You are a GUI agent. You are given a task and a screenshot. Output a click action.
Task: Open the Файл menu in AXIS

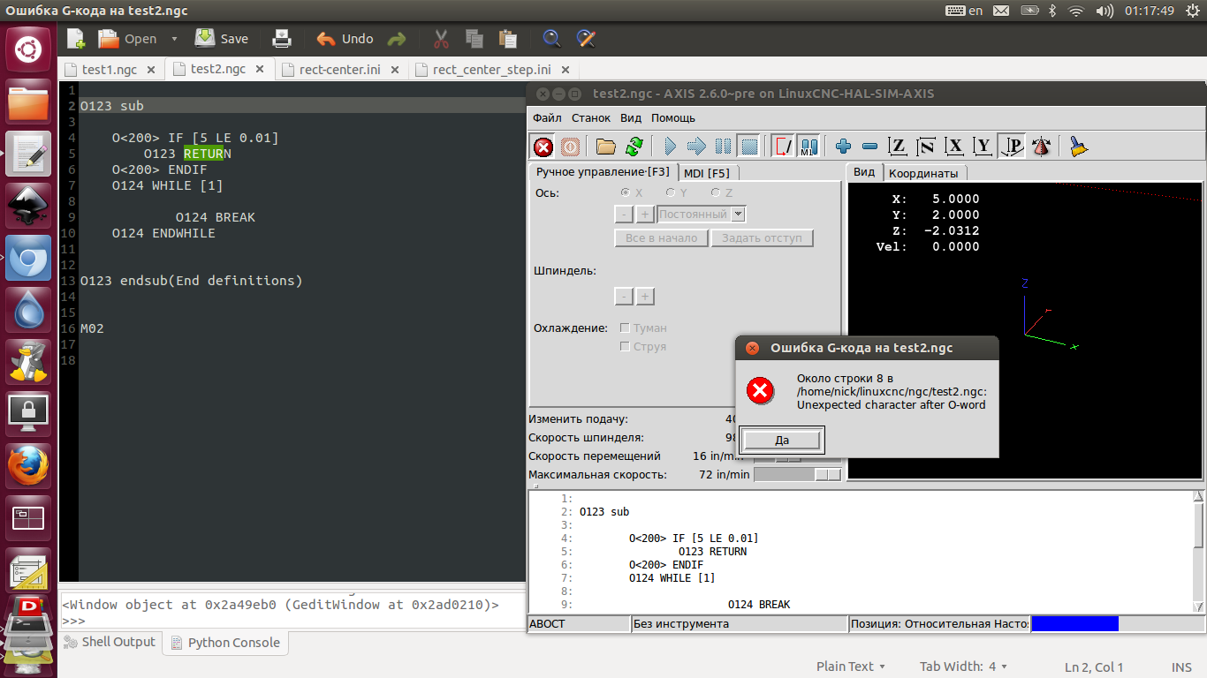tap(547, 117)
